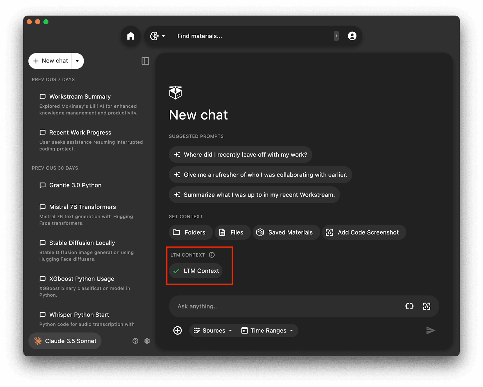Open the user profile account icon
Image resolution: width=483 pixels, height=387 pixels.
click(352, 36)
